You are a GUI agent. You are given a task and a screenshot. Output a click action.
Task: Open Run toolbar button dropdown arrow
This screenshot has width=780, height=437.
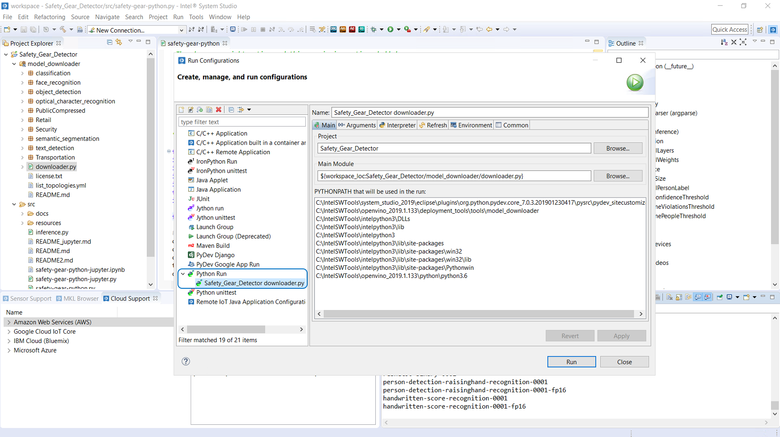pos(398,30)
